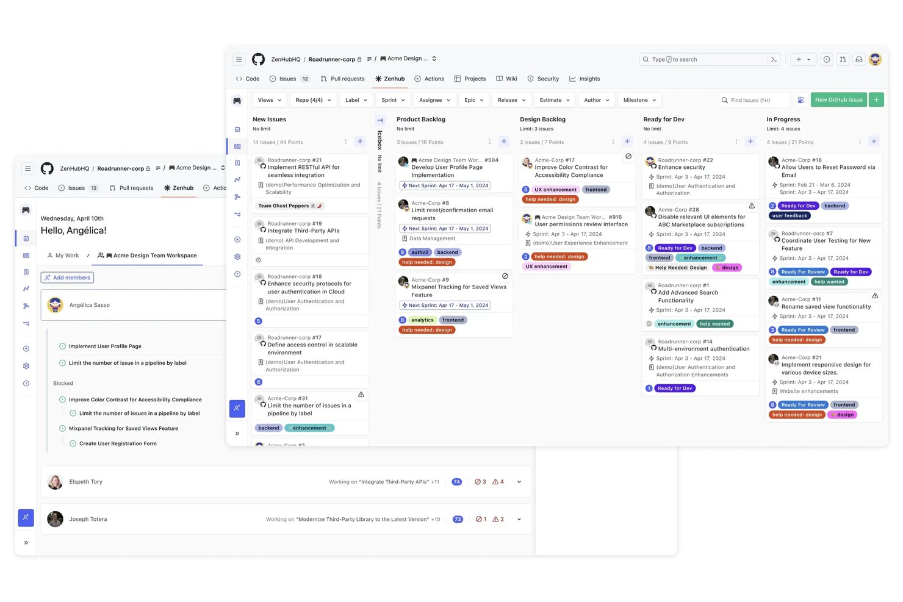Open the Epic filter dropdown

[474, 100]
